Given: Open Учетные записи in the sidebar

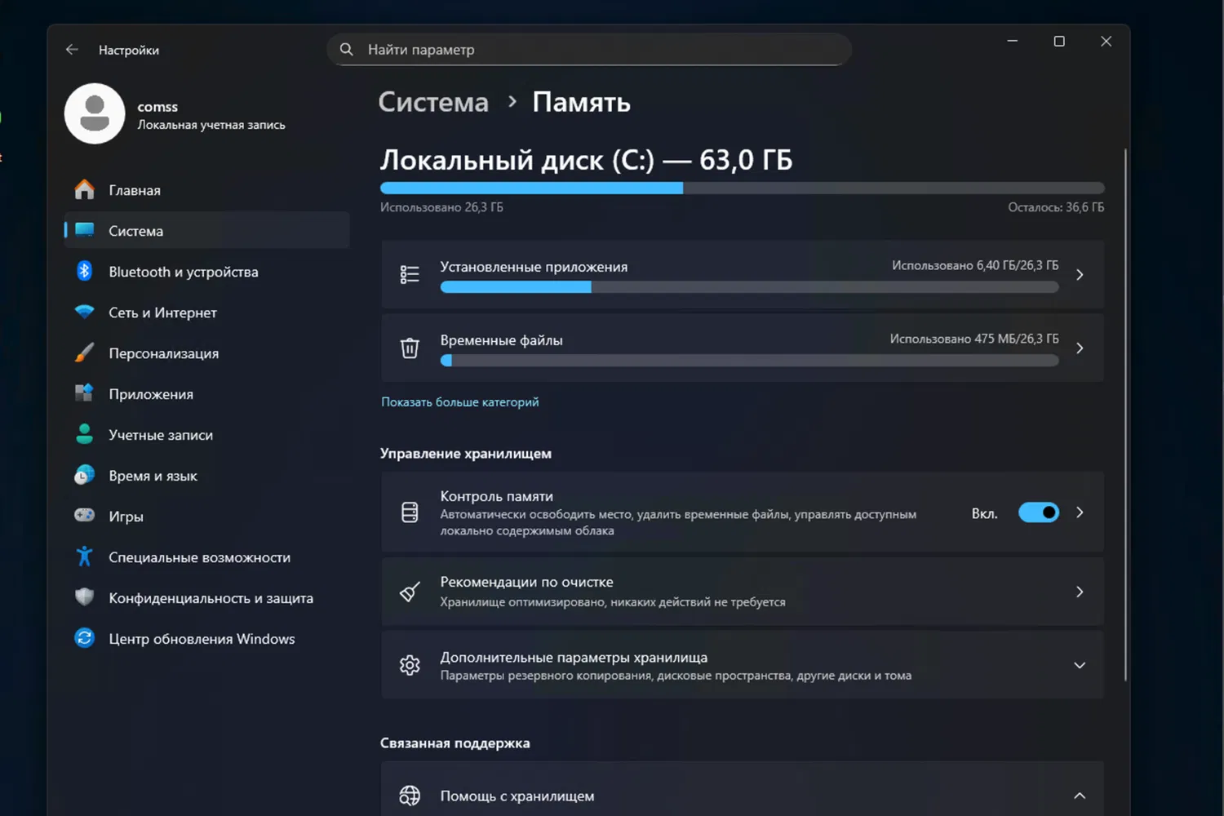Looking at the screenshot, I should [x=207, y=435].
